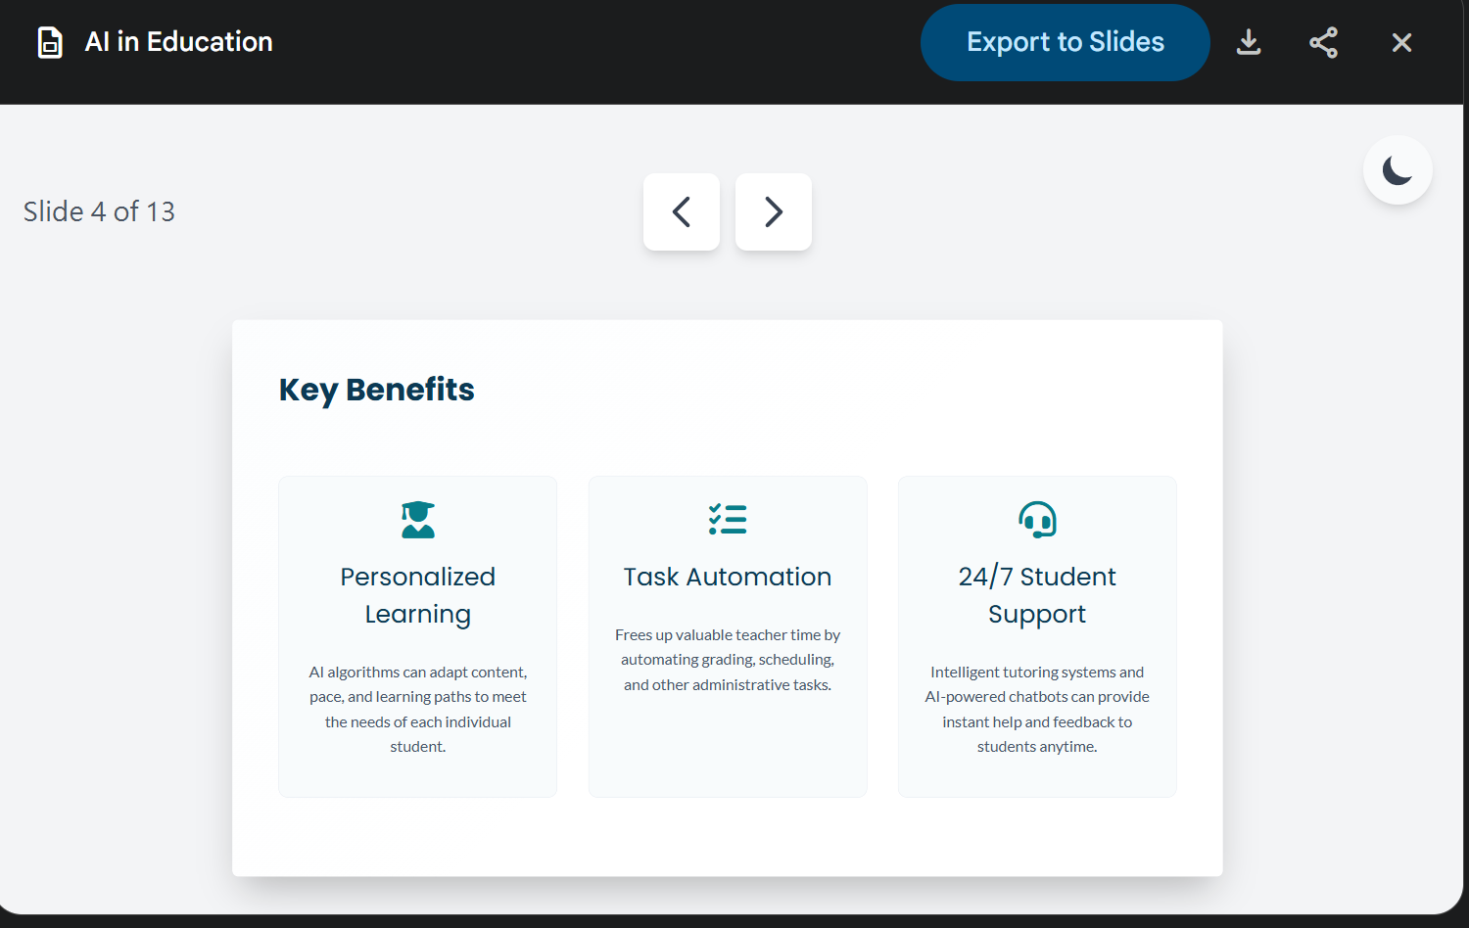This screenshot has width=1469, height=928.
Task: Click the checklist icon above Task Automation
Action: pyautogui.click(x=728, y=520)
